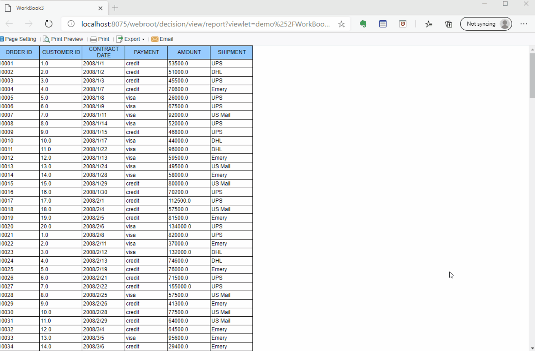Screen dimensions: 535x351
Task: Go back to the previous page
Action: (9, 24)
